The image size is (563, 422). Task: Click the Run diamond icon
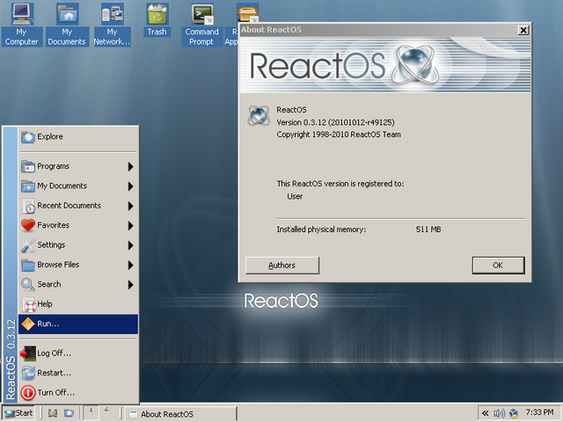coord(28,324)
